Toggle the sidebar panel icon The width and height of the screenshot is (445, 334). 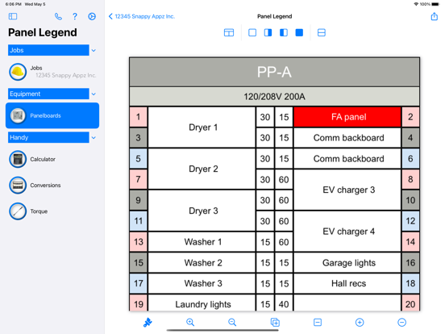(13, 16)
